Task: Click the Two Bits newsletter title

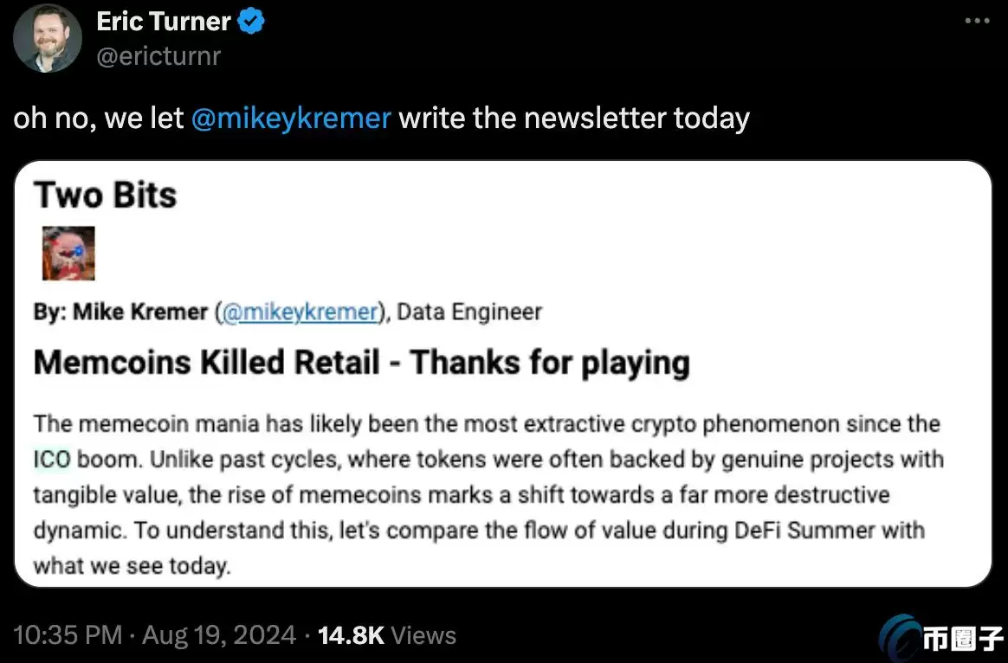Action: (x=106, y=195)
